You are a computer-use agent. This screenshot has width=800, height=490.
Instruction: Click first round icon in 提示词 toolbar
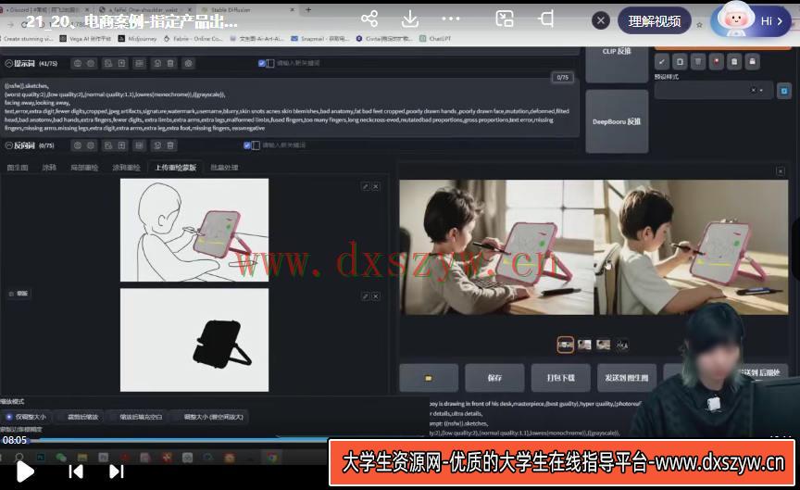[x=78, y=63]
